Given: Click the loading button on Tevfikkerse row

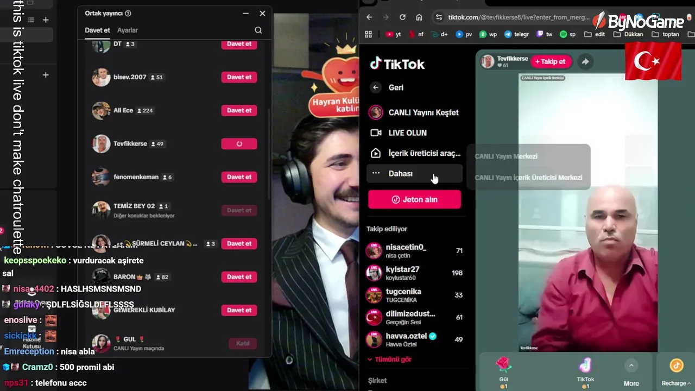Looking at the screenshot, I should pyautogui.click(x=239, y=144).
